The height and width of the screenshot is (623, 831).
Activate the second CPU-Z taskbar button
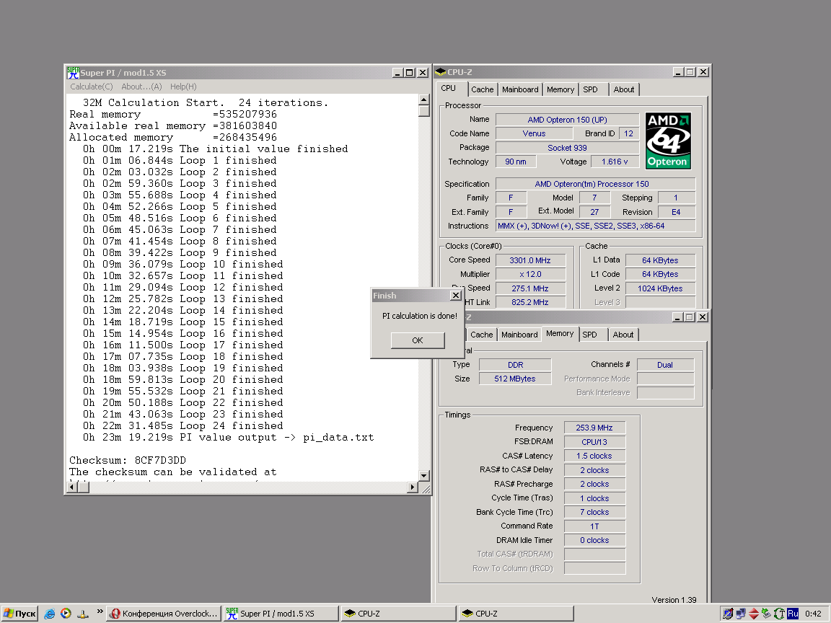[x=516, y=614]
